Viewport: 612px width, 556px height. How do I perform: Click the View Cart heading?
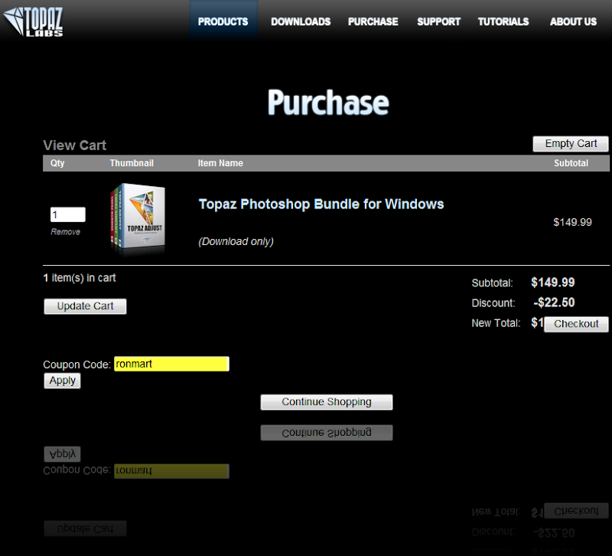(74, 146)
